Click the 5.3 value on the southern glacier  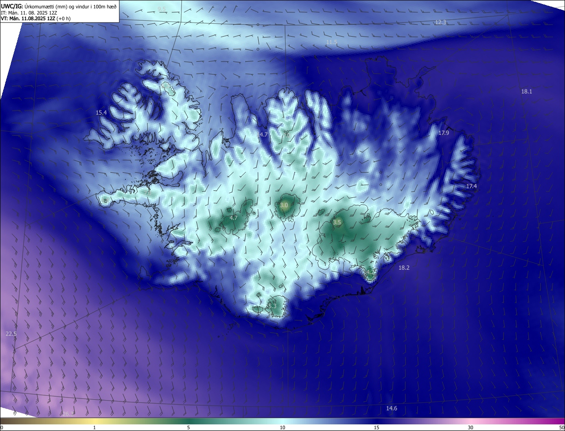tap(272, 306)
